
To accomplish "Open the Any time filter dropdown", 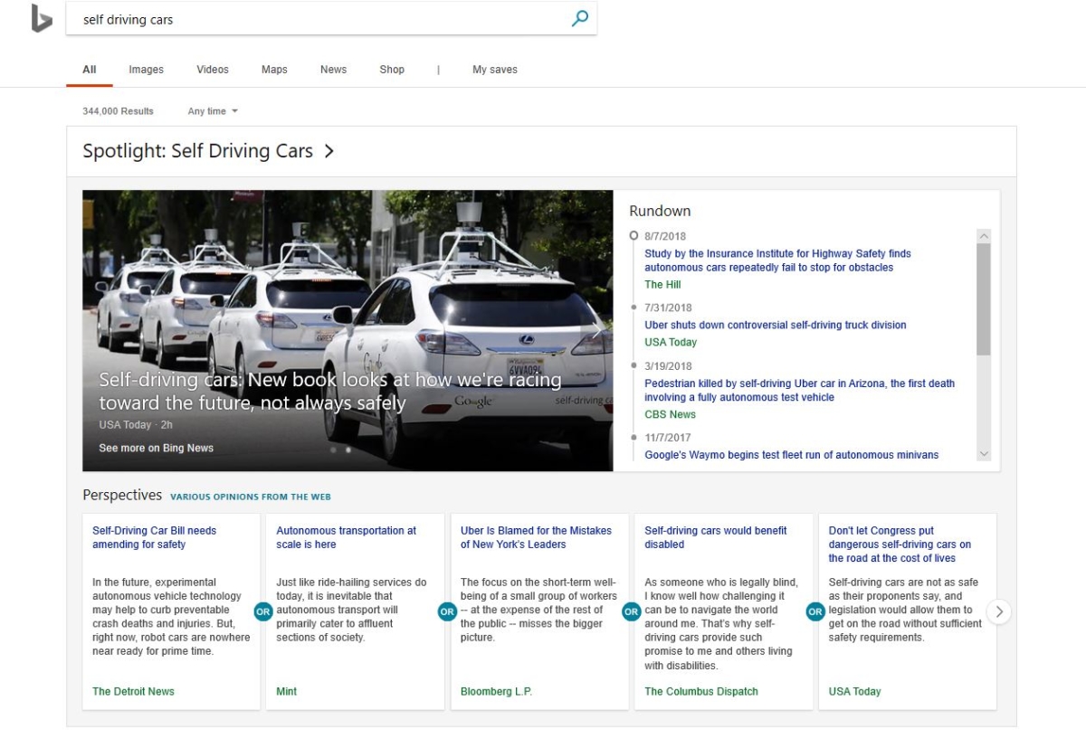I will [x=212, y=110].
